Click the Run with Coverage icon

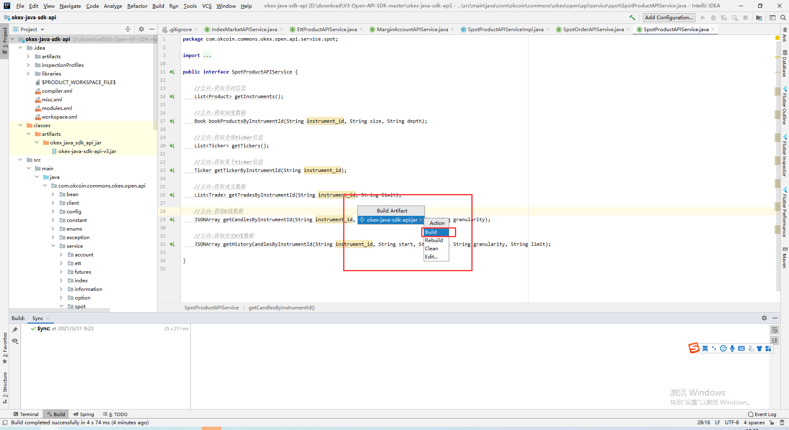coord(724,18)
